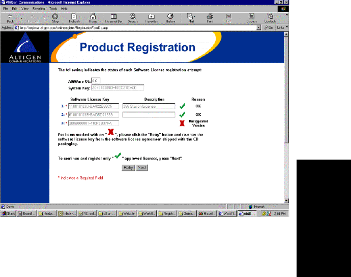
Task: Open the View menu
Action: pyautogui.click(x=25, y=9)
